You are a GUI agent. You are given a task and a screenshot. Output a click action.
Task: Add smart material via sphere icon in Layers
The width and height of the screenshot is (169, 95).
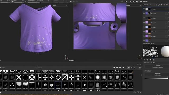coord(167,5)
